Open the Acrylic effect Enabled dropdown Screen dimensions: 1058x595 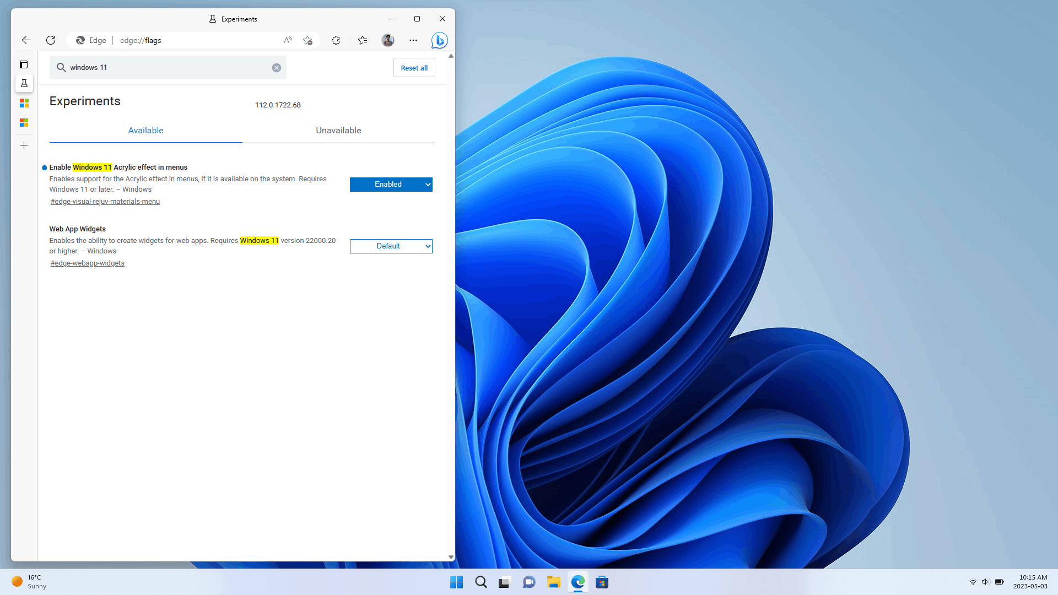[391, 185]
